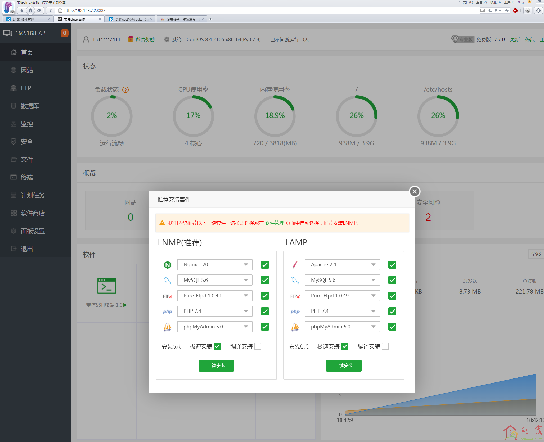Uncheck the LAMP Apache 2.4 checkbox
The width and height of the screenshot is (544, 442).
coord(392,265)
